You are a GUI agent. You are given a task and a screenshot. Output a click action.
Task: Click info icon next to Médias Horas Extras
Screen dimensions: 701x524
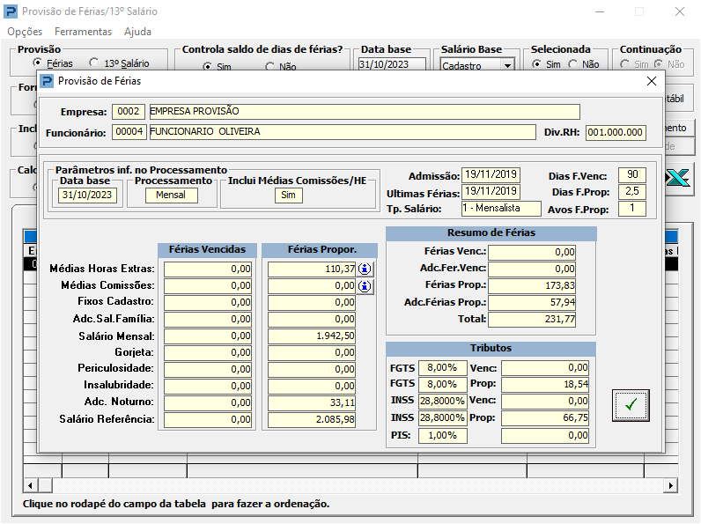click(365, 269)
